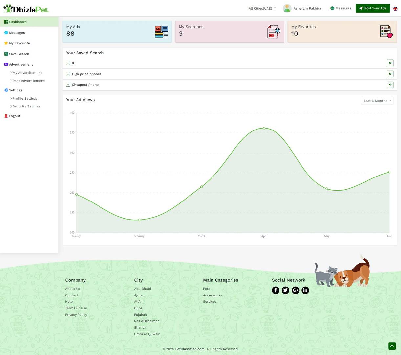Click the Post Your Ads button

[x=372, y=8]
